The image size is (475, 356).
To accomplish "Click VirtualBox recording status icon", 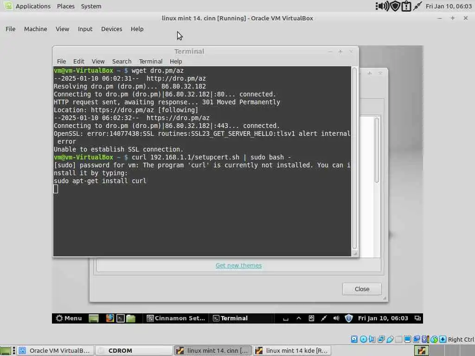I will coord(417,339).
